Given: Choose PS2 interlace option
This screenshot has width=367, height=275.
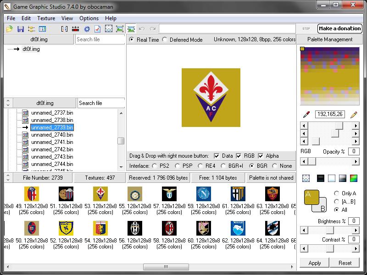Looking at the screenshot, I should point(155,166).
